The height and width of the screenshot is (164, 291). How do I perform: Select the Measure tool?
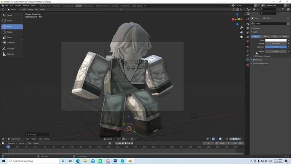[x=12, y=54]
